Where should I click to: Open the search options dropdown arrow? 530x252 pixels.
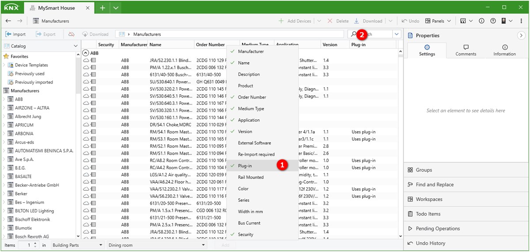coord(397,34)
